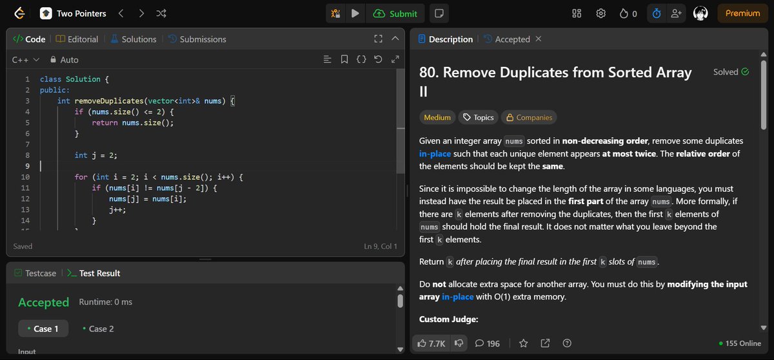Select Case 2 result
Screen dimensions: 774x360
(98, 328)
